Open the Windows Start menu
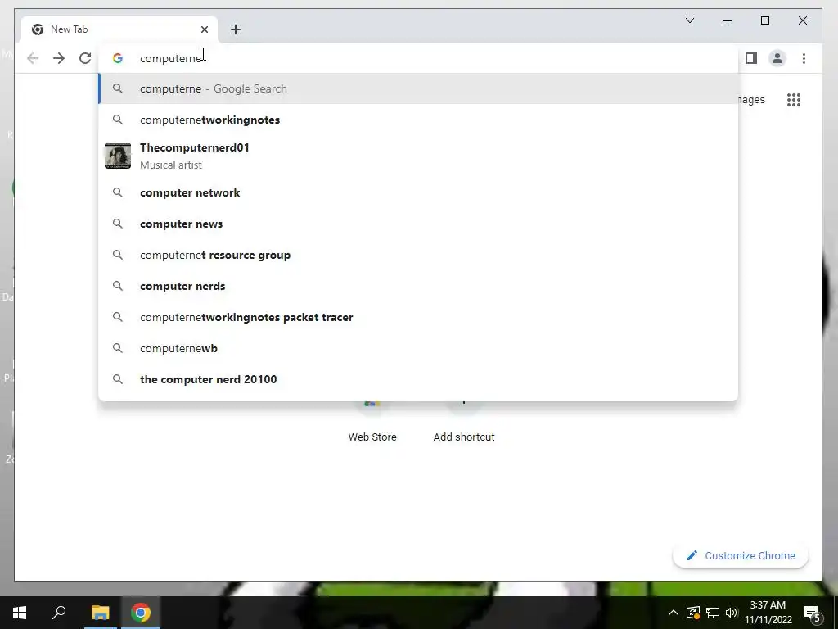Image resolution: width=838 pixels, height=629 pixels. pyautogui.click(x=20, y=613)
